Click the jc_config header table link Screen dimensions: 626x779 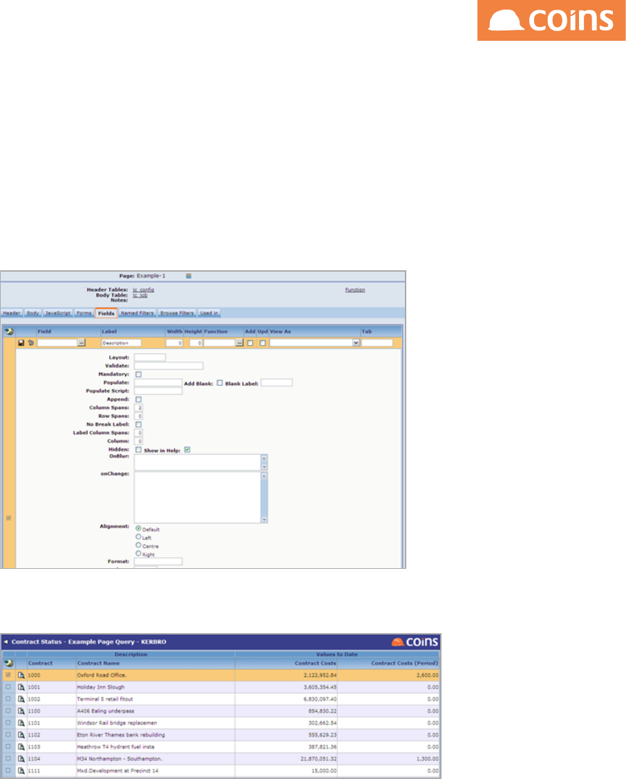click(x=144, y=290)
